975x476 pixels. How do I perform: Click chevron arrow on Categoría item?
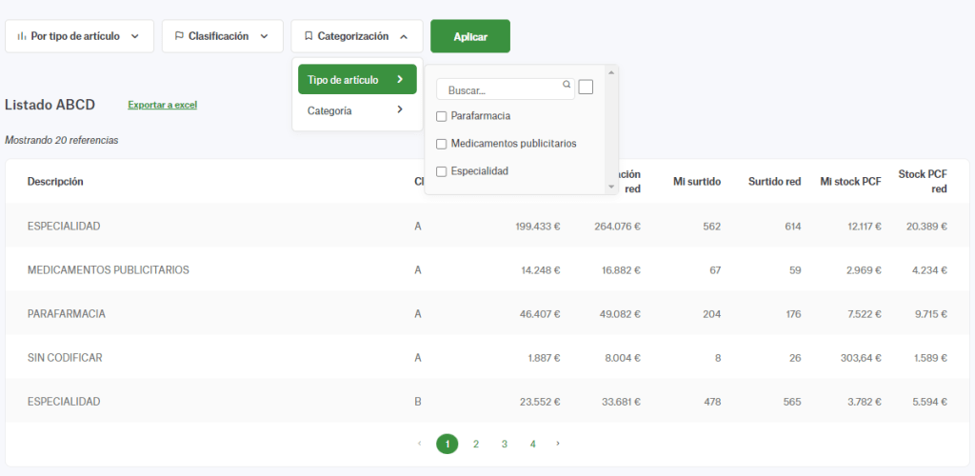point(400,109)
